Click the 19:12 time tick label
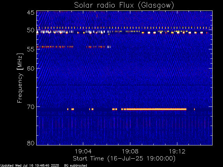The width and height of the screenshot is (223, 167). coord(177,152)
